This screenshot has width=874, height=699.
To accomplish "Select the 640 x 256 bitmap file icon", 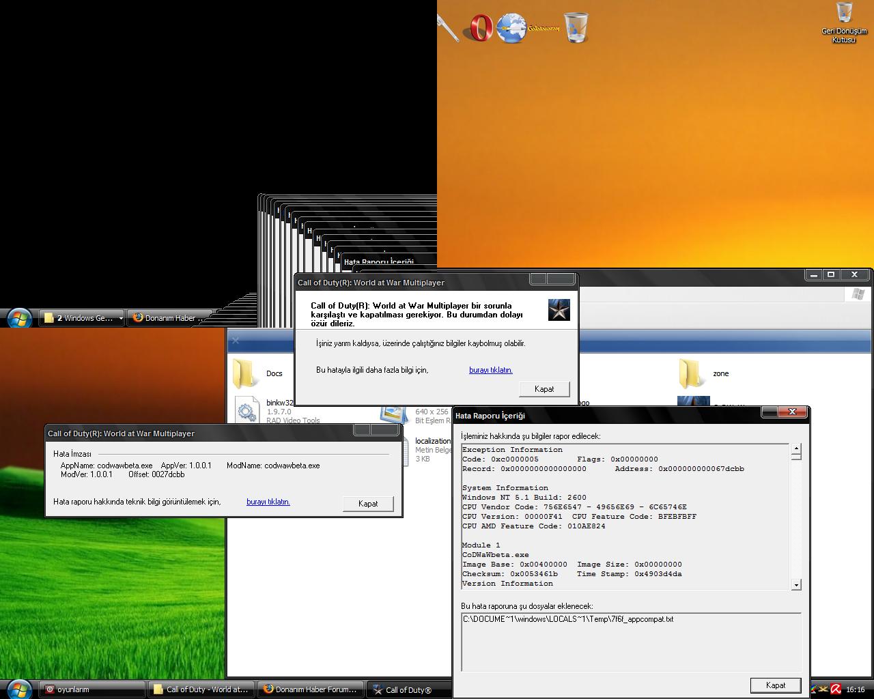I will tap(394, 413).
